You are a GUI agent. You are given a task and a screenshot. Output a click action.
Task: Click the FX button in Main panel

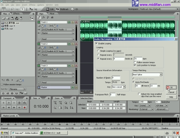click(44, 17)
